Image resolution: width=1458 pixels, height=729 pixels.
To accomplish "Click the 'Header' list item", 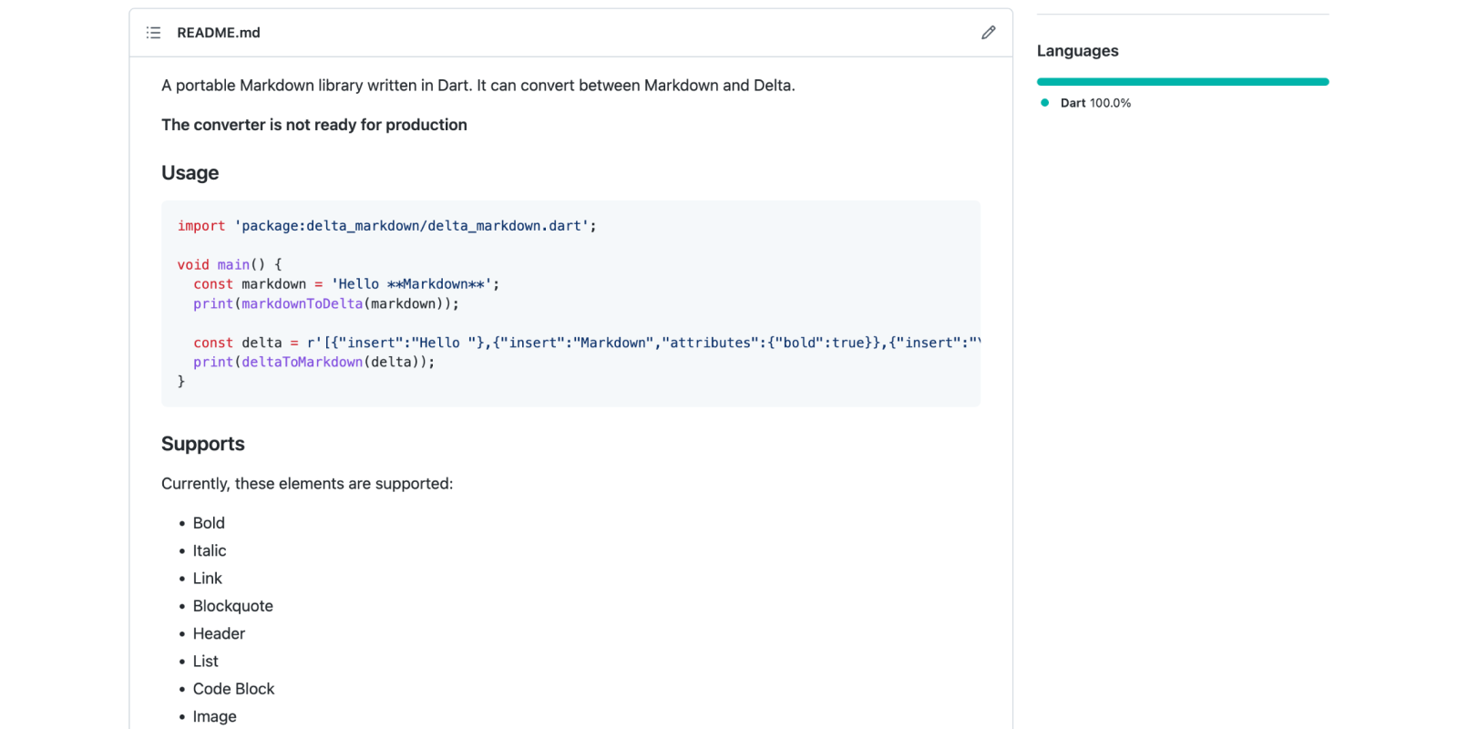I will (x=219, y=633).
